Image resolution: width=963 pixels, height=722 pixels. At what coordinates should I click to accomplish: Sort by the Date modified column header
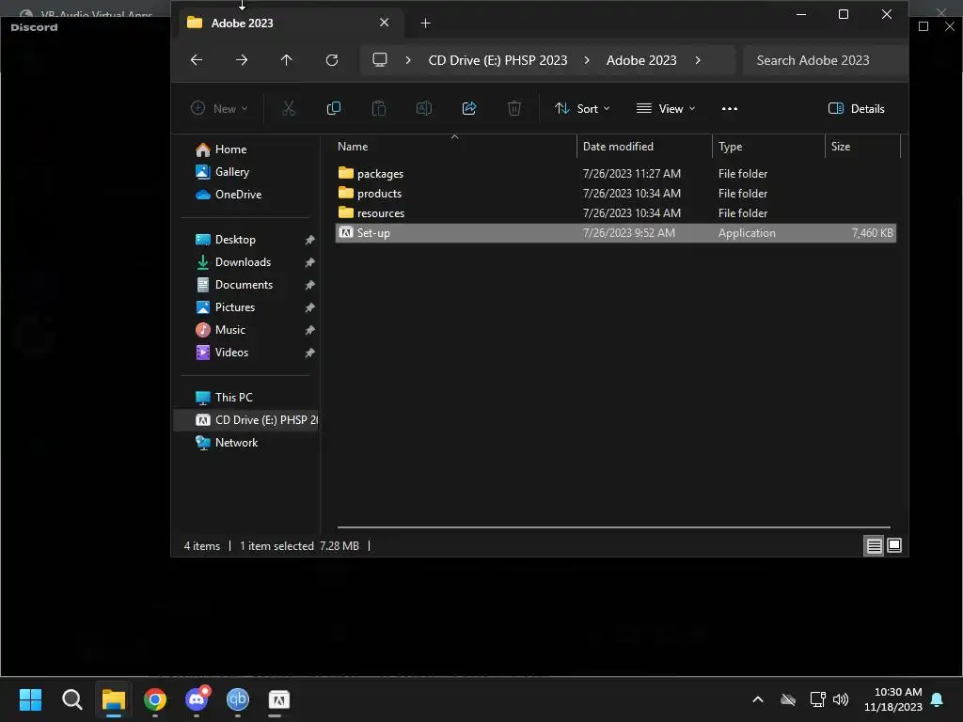point(644,147)
